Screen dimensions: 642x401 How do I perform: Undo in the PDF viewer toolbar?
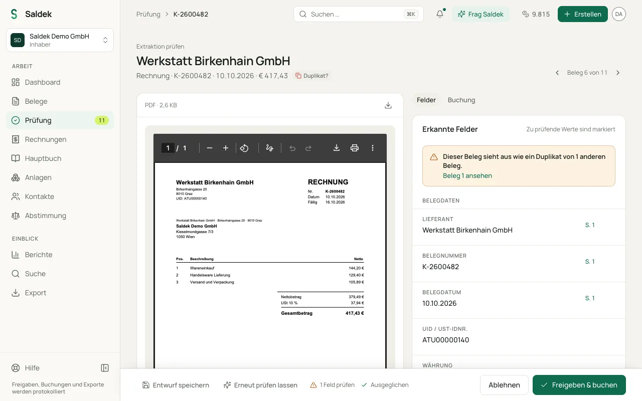[292, 148]
